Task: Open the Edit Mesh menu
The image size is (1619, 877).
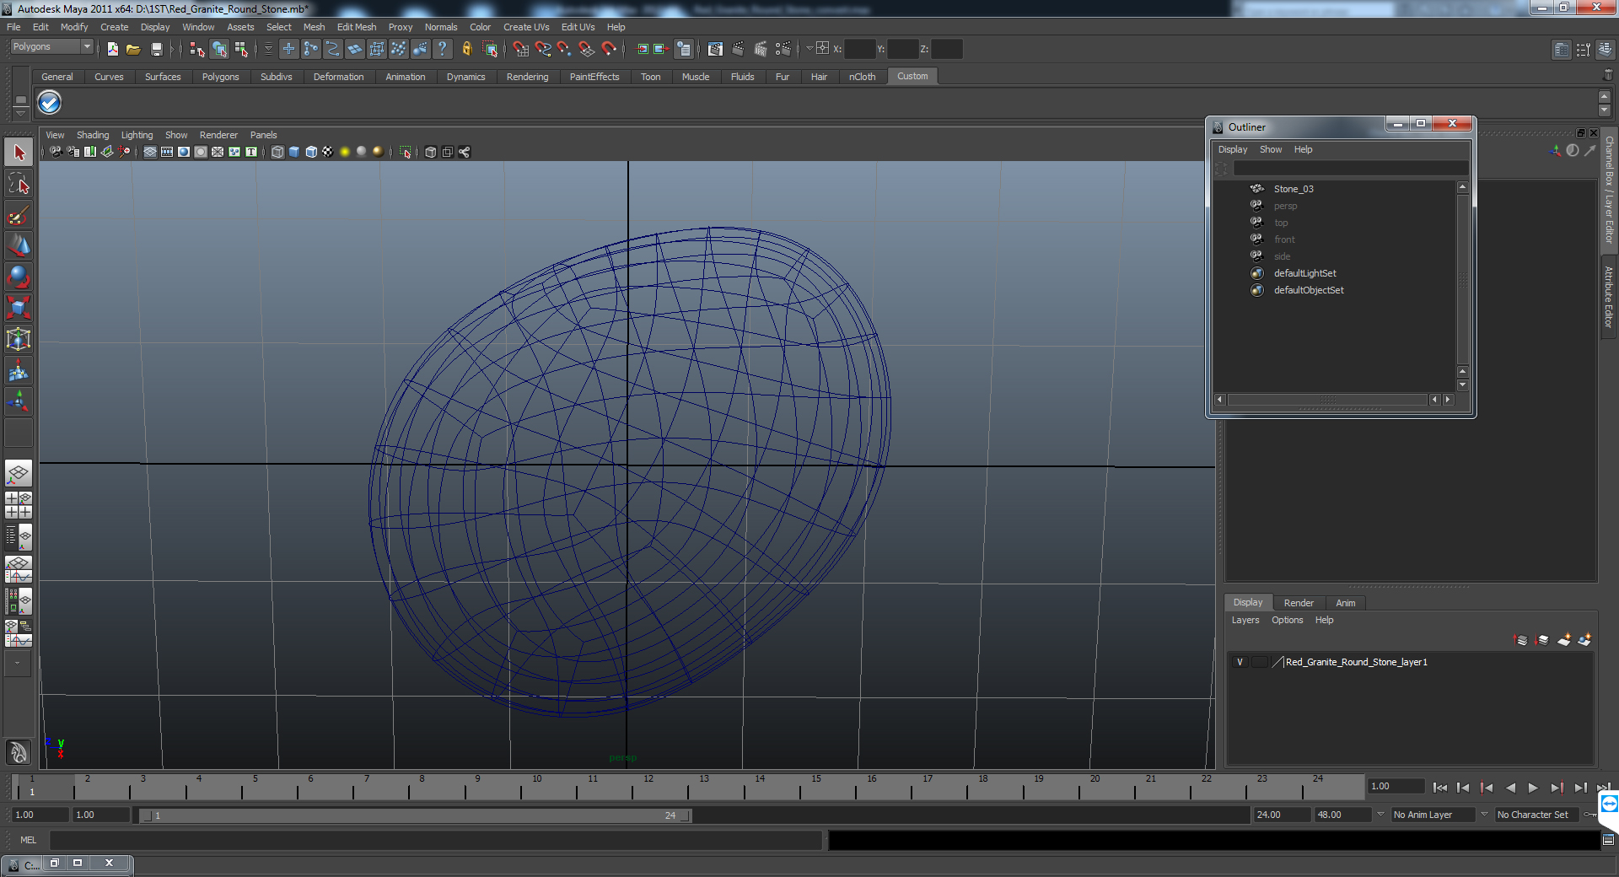Action: (357, 27)
